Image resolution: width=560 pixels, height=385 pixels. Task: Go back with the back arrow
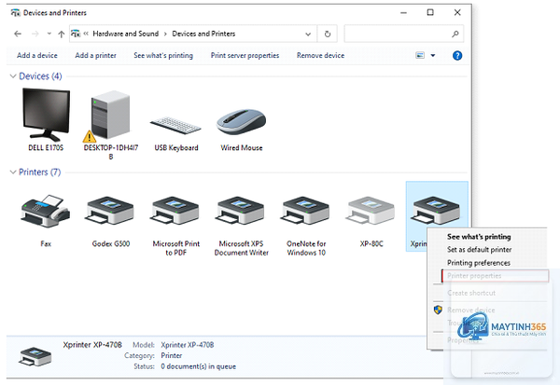point(18,34)
